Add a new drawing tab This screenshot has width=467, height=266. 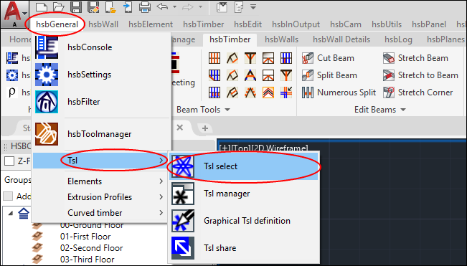click(205, 128)
